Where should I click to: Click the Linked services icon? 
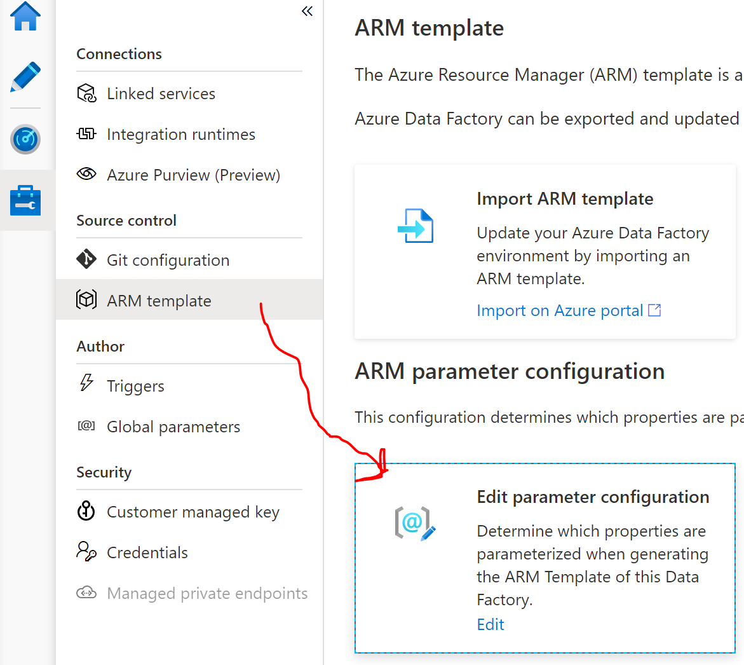[86, 93]
